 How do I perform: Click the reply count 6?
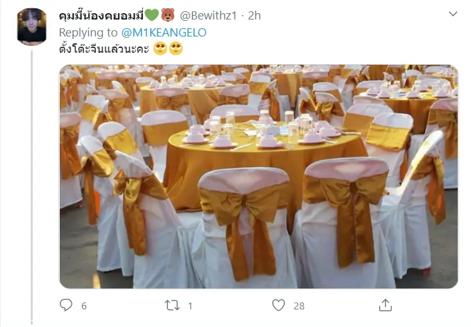tap(84, 306)
